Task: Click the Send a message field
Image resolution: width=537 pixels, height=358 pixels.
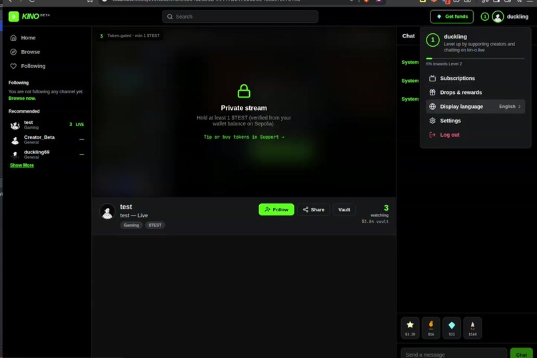Action: tap(454, 353)
